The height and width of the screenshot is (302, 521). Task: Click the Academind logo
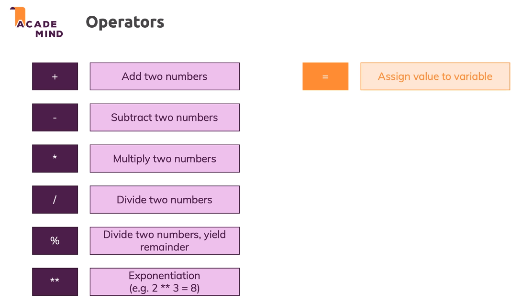[37, 23]
